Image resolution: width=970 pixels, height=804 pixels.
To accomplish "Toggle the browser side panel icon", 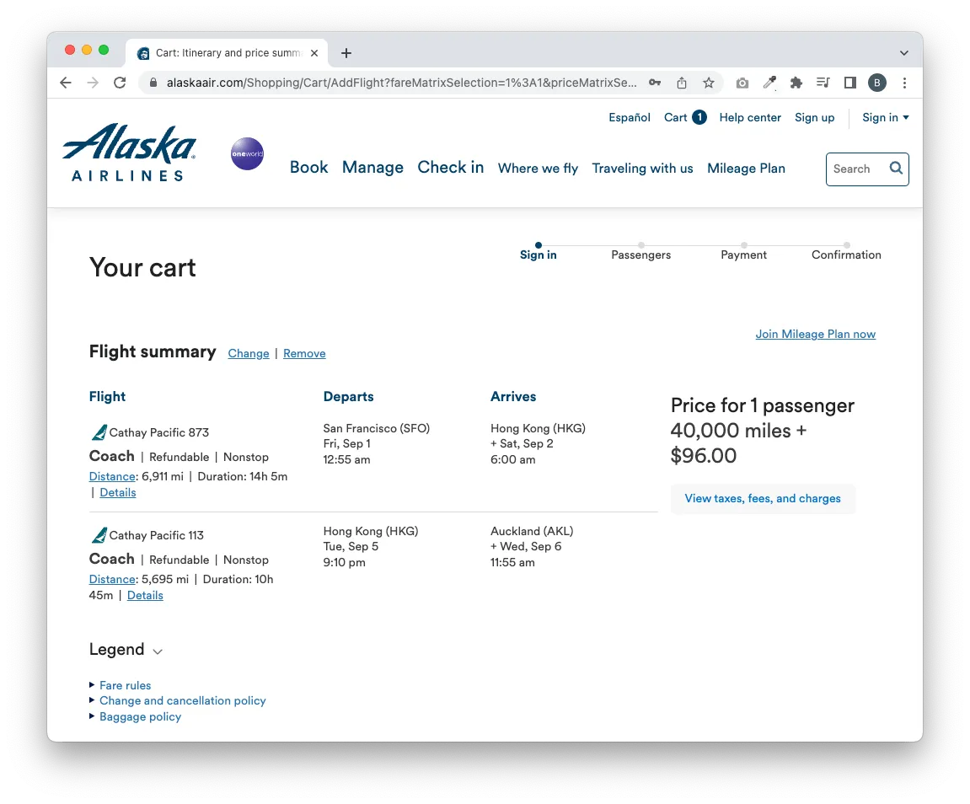I will [x=850, y=83].
